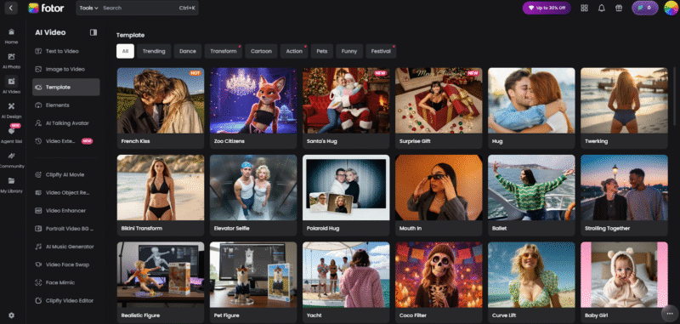Open the French Kiss template thumbnail

(x=161, y=100)
